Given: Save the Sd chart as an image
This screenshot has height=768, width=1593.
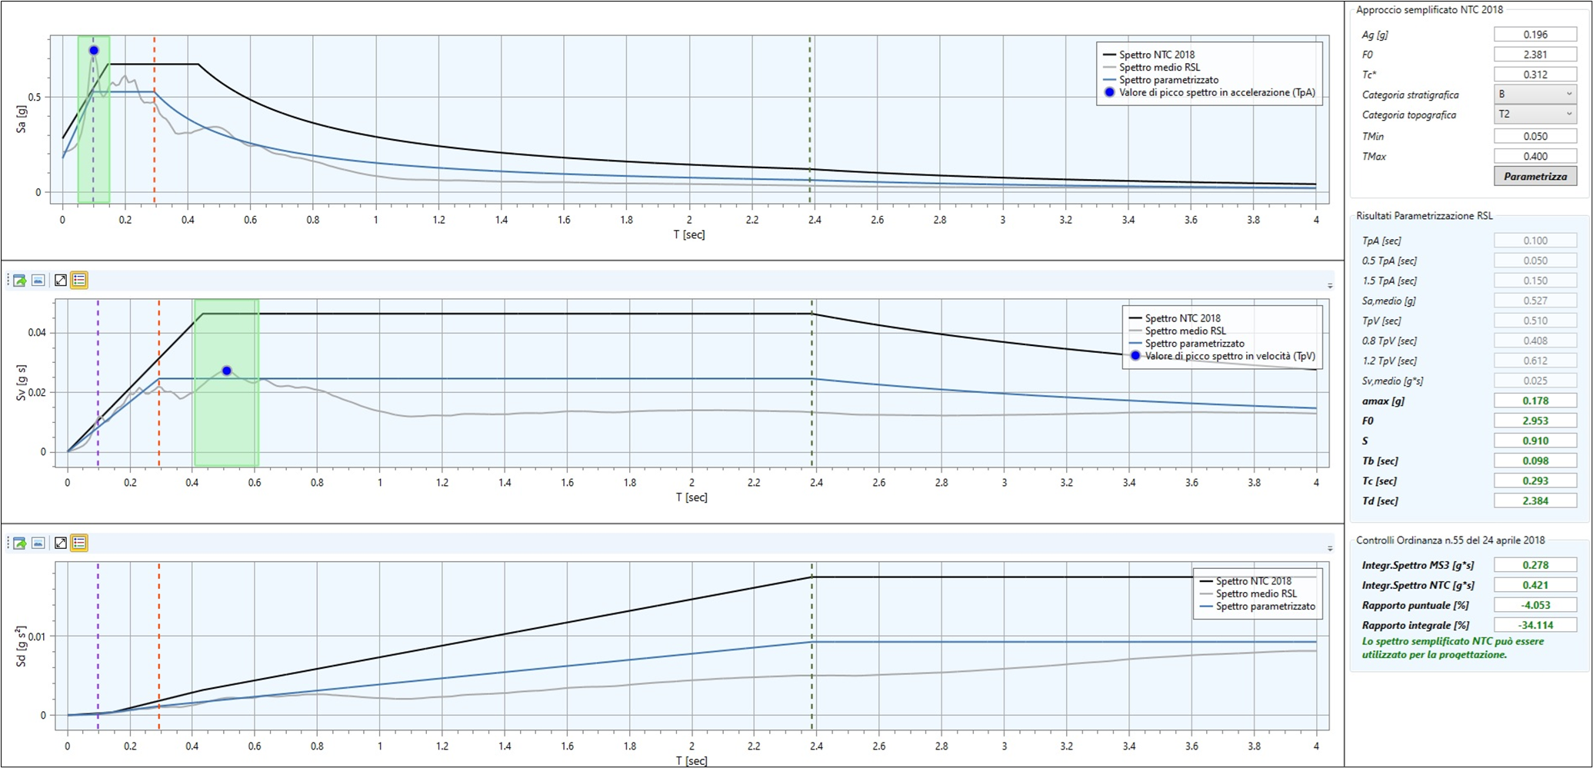Looking at the screenshot, I should pyautogui.click(x=38, y=544).
